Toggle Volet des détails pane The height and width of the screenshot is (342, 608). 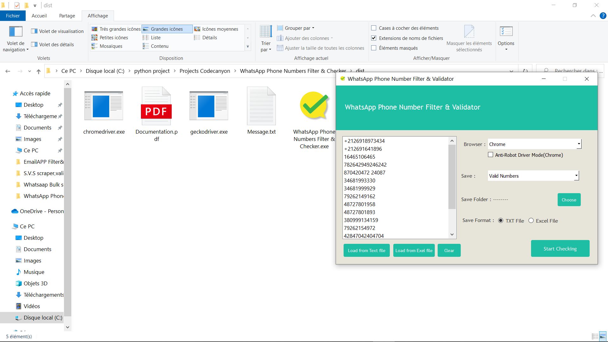pos(53,44)
